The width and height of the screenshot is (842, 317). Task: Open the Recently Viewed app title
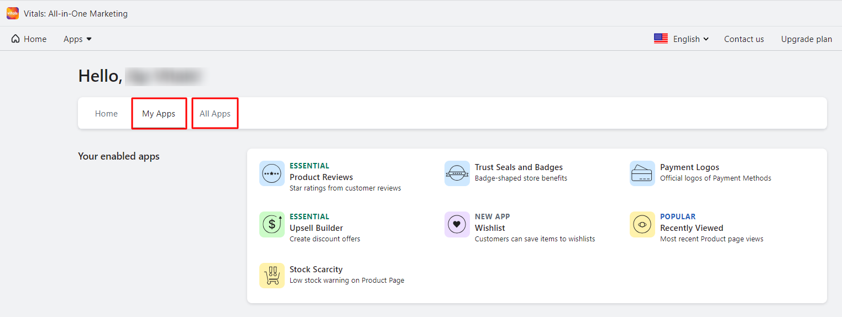(692, 228)
